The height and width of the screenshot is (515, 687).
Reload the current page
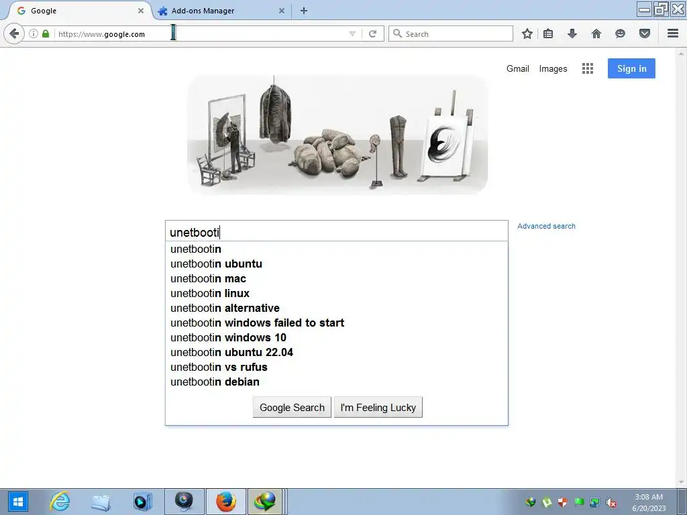pos(372,34)
